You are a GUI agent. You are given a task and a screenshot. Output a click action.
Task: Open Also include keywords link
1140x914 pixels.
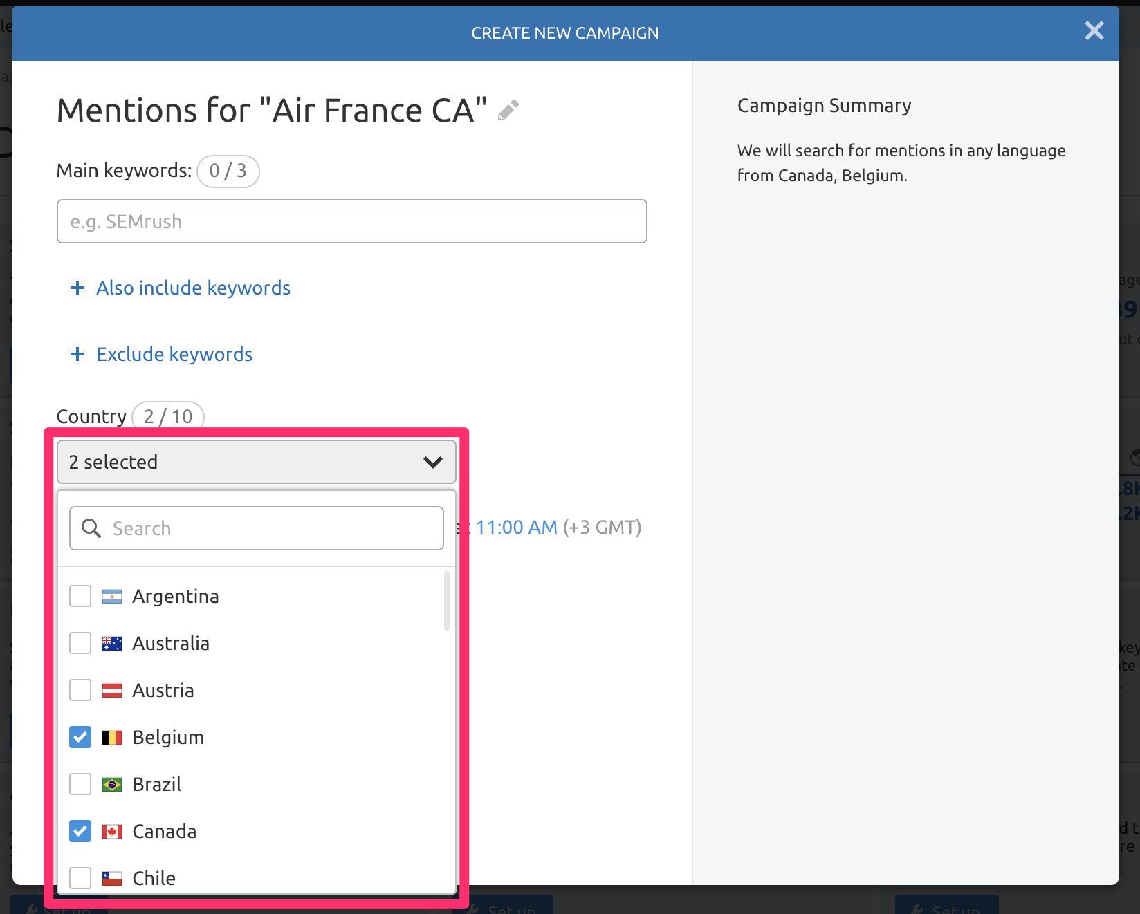pos(193,288)
